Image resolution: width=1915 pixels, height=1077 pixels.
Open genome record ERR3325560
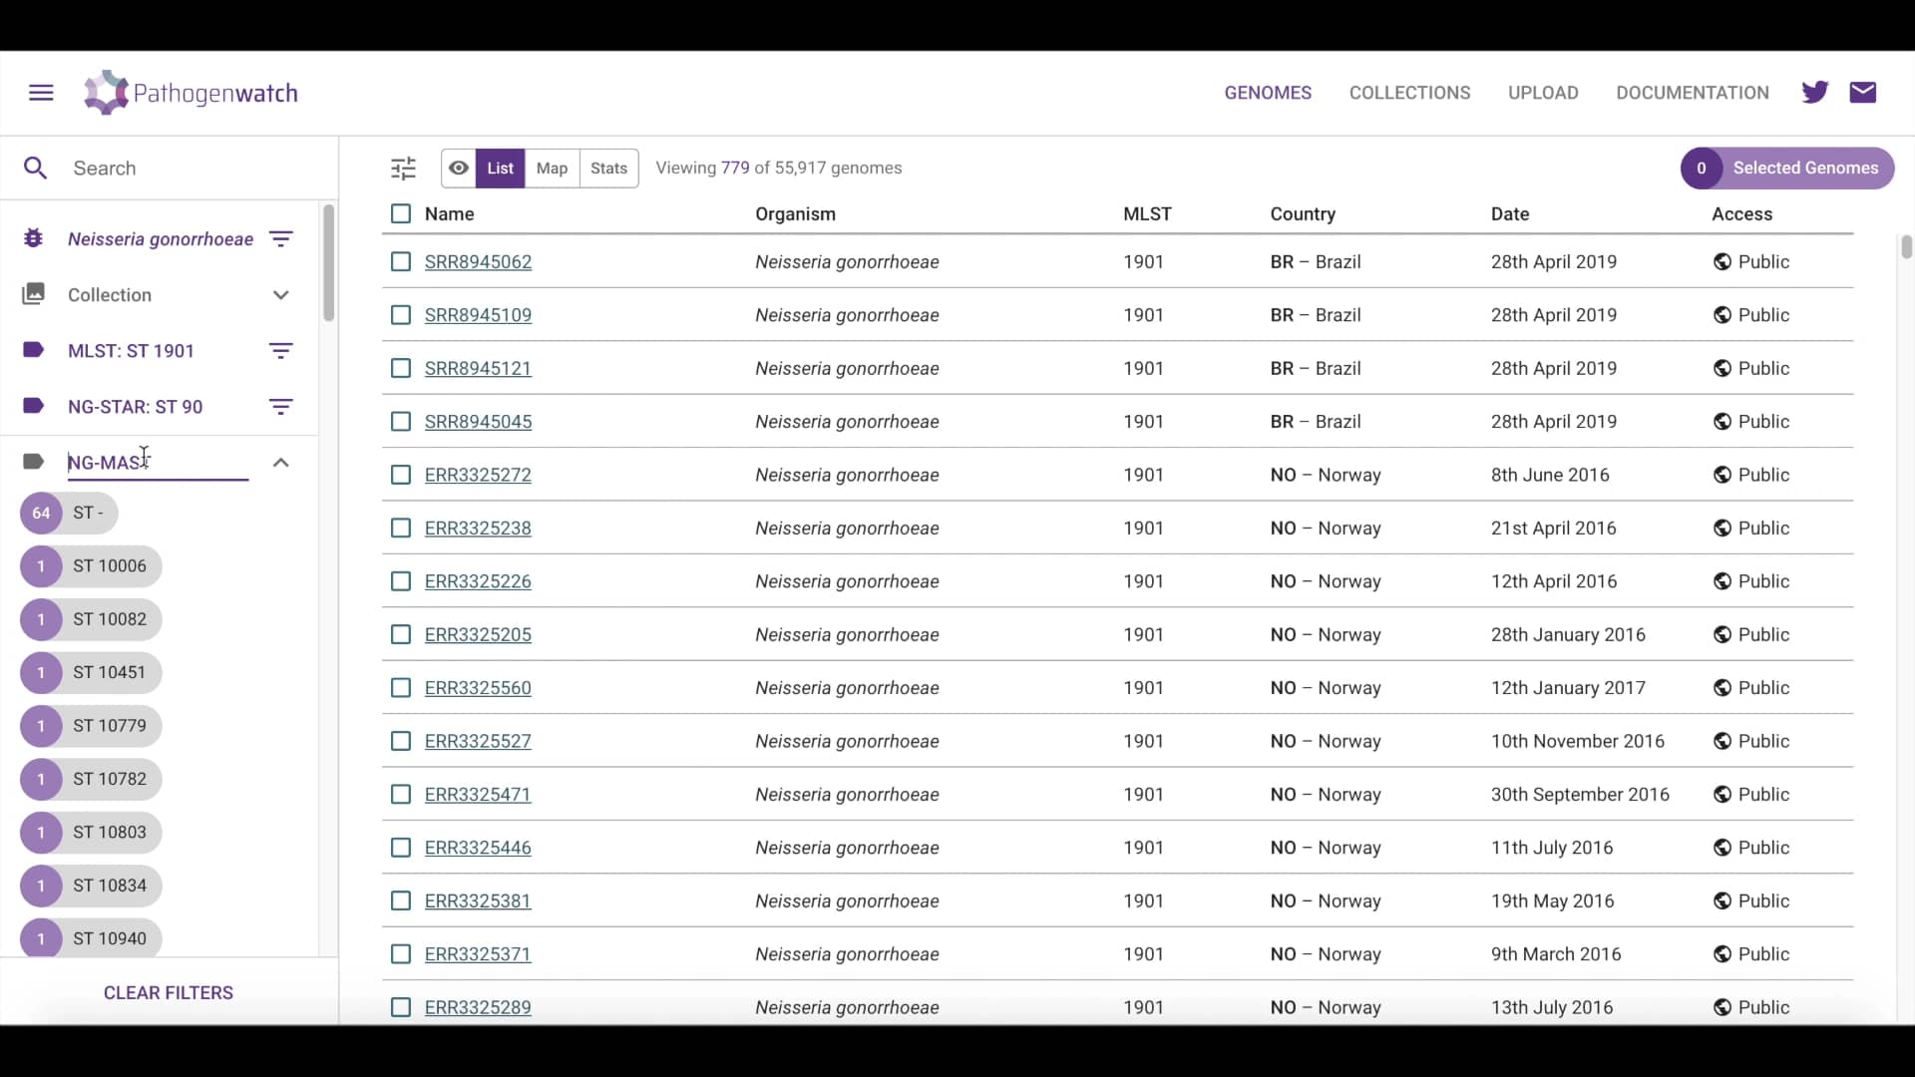[x=479, y=687]
